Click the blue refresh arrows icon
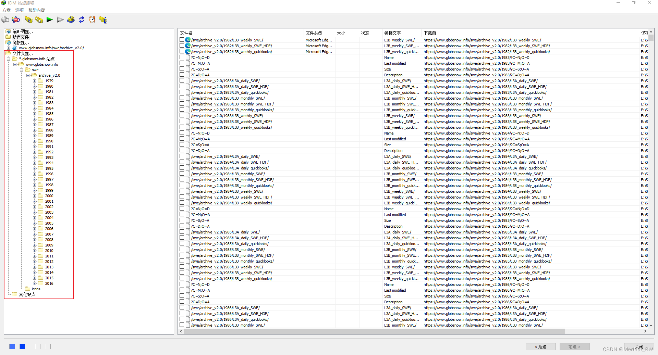Viewport: 658px width, 355px height. coord(82,20)
